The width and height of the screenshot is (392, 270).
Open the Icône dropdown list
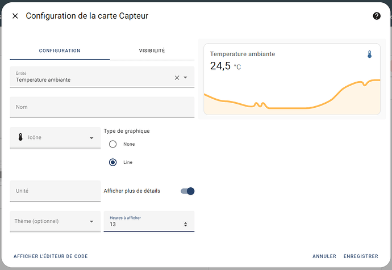tap(91, 138)
